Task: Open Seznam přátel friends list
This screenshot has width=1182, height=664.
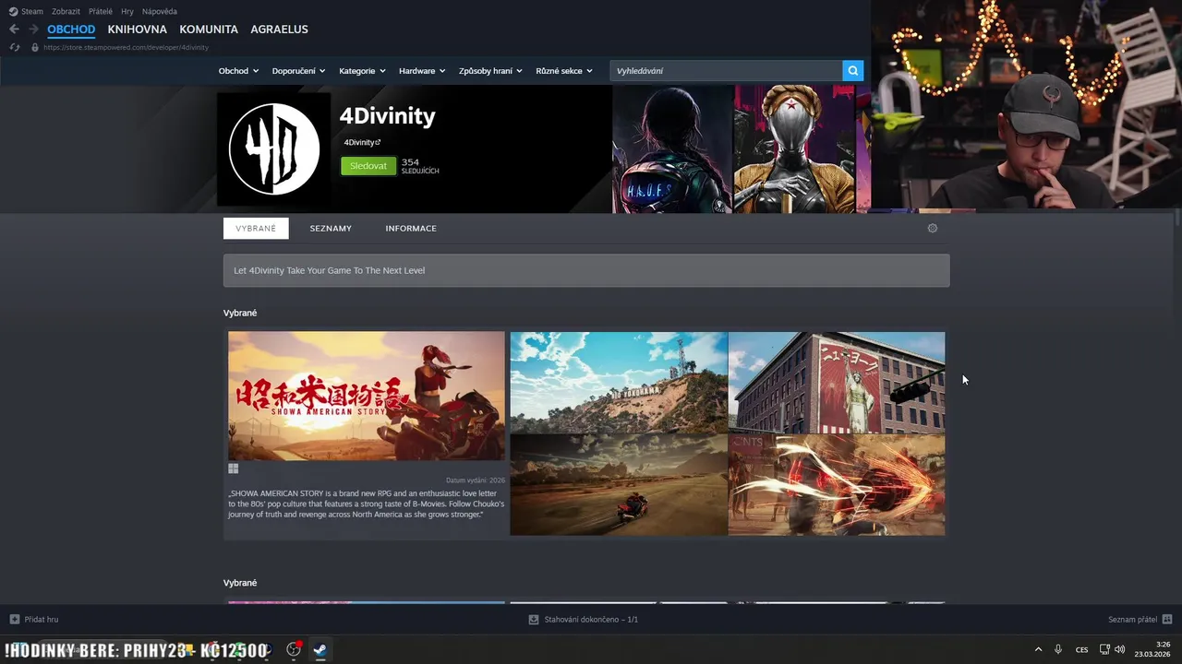Action: tap(1133, 620)
